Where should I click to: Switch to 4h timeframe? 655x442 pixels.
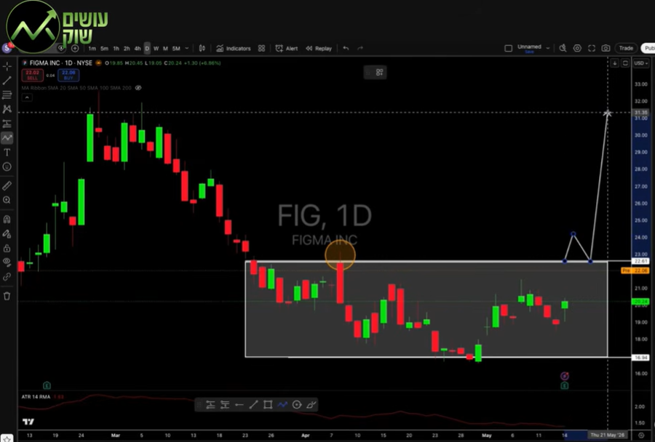[137, 49]
